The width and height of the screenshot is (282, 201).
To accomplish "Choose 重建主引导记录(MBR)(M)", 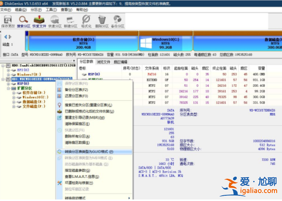I will [94, 118].
